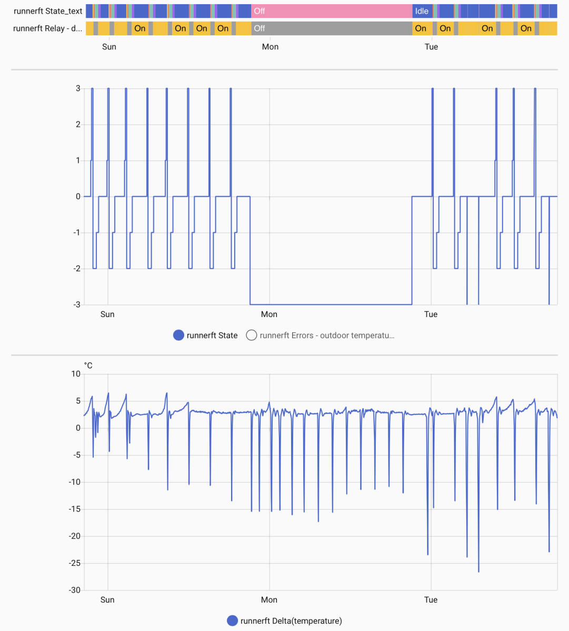Screen dimensions: 569x631
Task: Click the On segment just before gray Off
Action: click(x=223, y=28)
